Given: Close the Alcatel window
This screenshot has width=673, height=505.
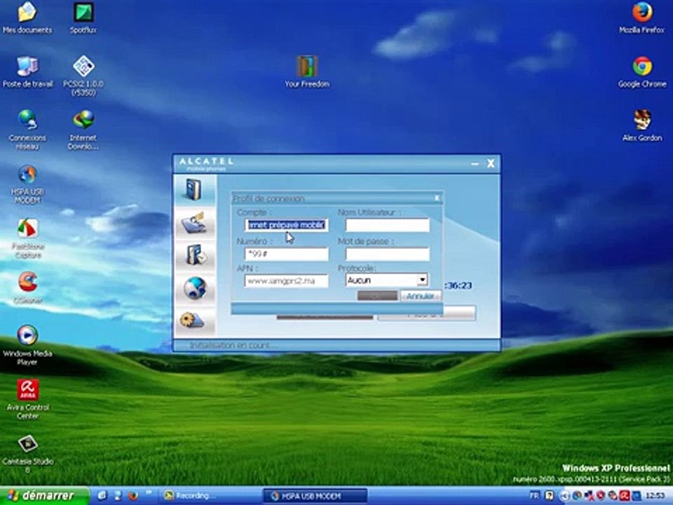Looking at the screenshot, I should pos(491,163).
